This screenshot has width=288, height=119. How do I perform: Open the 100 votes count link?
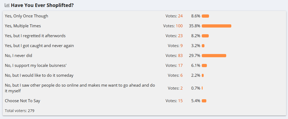(179, 26)
